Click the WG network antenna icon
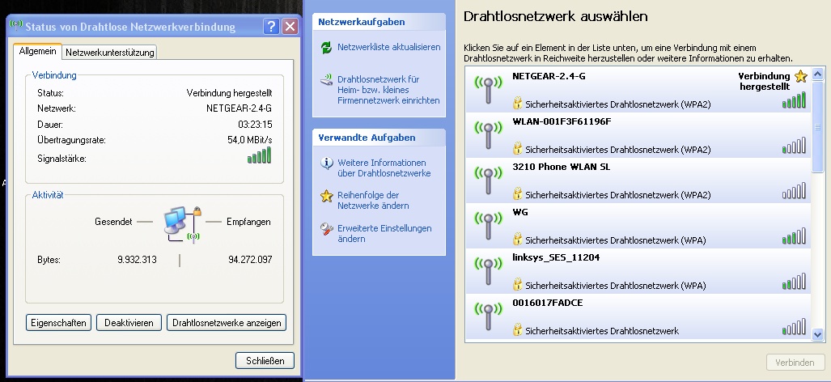The width and height of the screenshot is (831, 382). tap(488, 227)
